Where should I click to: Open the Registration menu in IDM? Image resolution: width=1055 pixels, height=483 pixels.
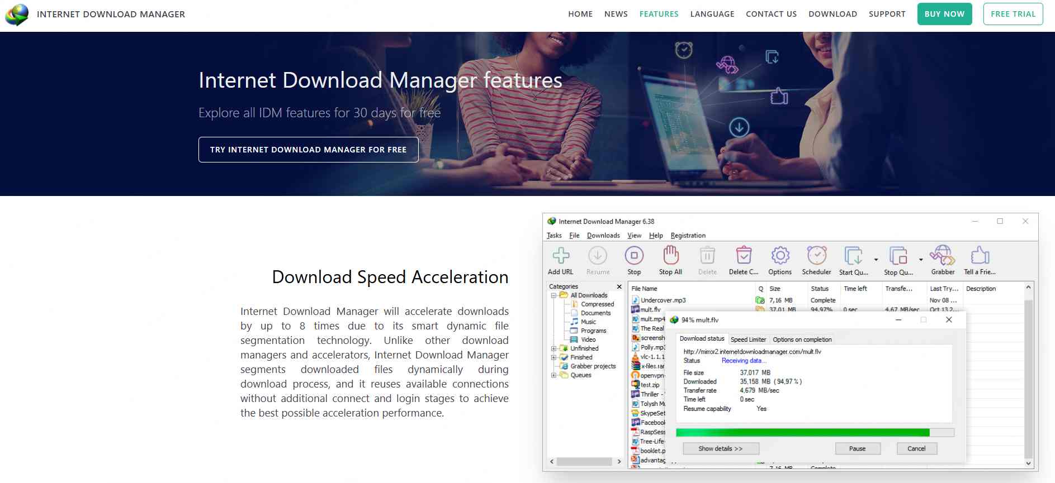688,236
